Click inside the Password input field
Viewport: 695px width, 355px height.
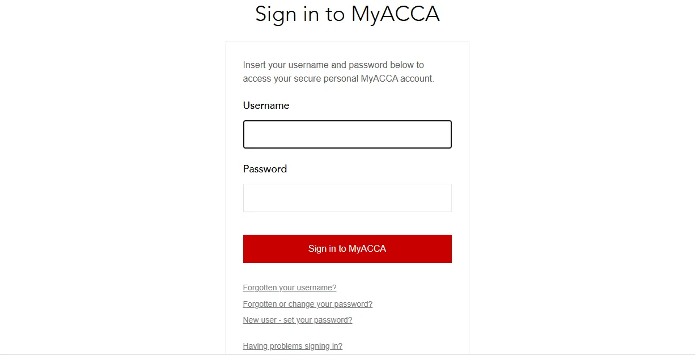(x=347, y=197)
